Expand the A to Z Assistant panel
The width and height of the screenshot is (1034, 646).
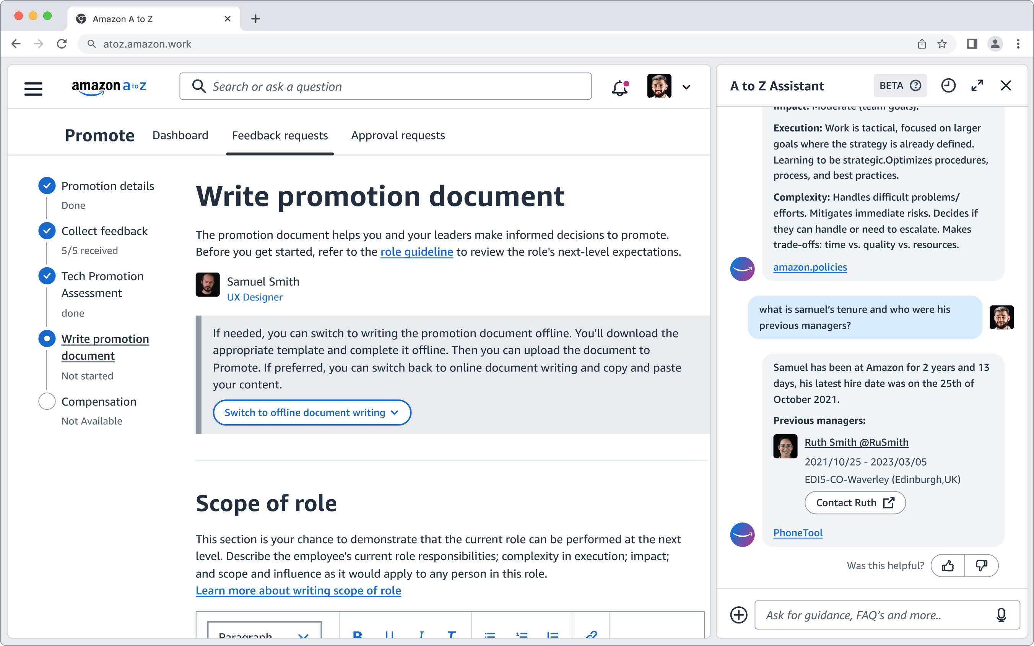pos(977,86)
